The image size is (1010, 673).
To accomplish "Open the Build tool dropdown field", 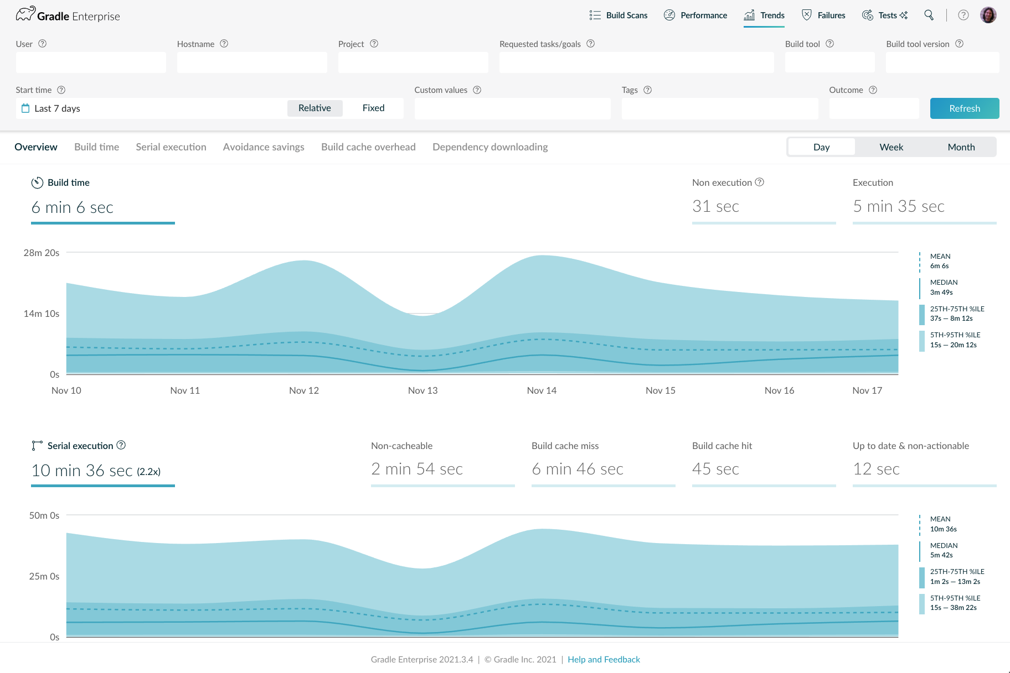I will click(829, 62).
